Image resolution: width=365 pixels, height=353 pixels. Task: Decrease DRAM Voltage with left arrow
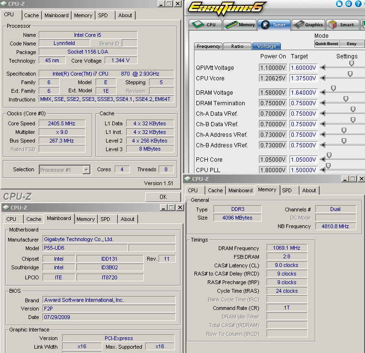click(x=322, y=92)
